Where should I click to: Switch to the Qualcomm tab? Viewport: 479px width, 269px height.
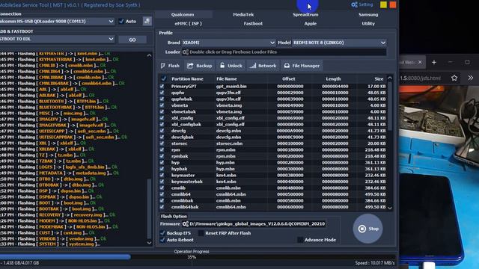183,14
